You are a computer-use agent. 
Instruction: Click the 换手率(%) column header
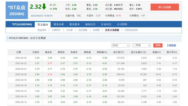coord(172,52)
